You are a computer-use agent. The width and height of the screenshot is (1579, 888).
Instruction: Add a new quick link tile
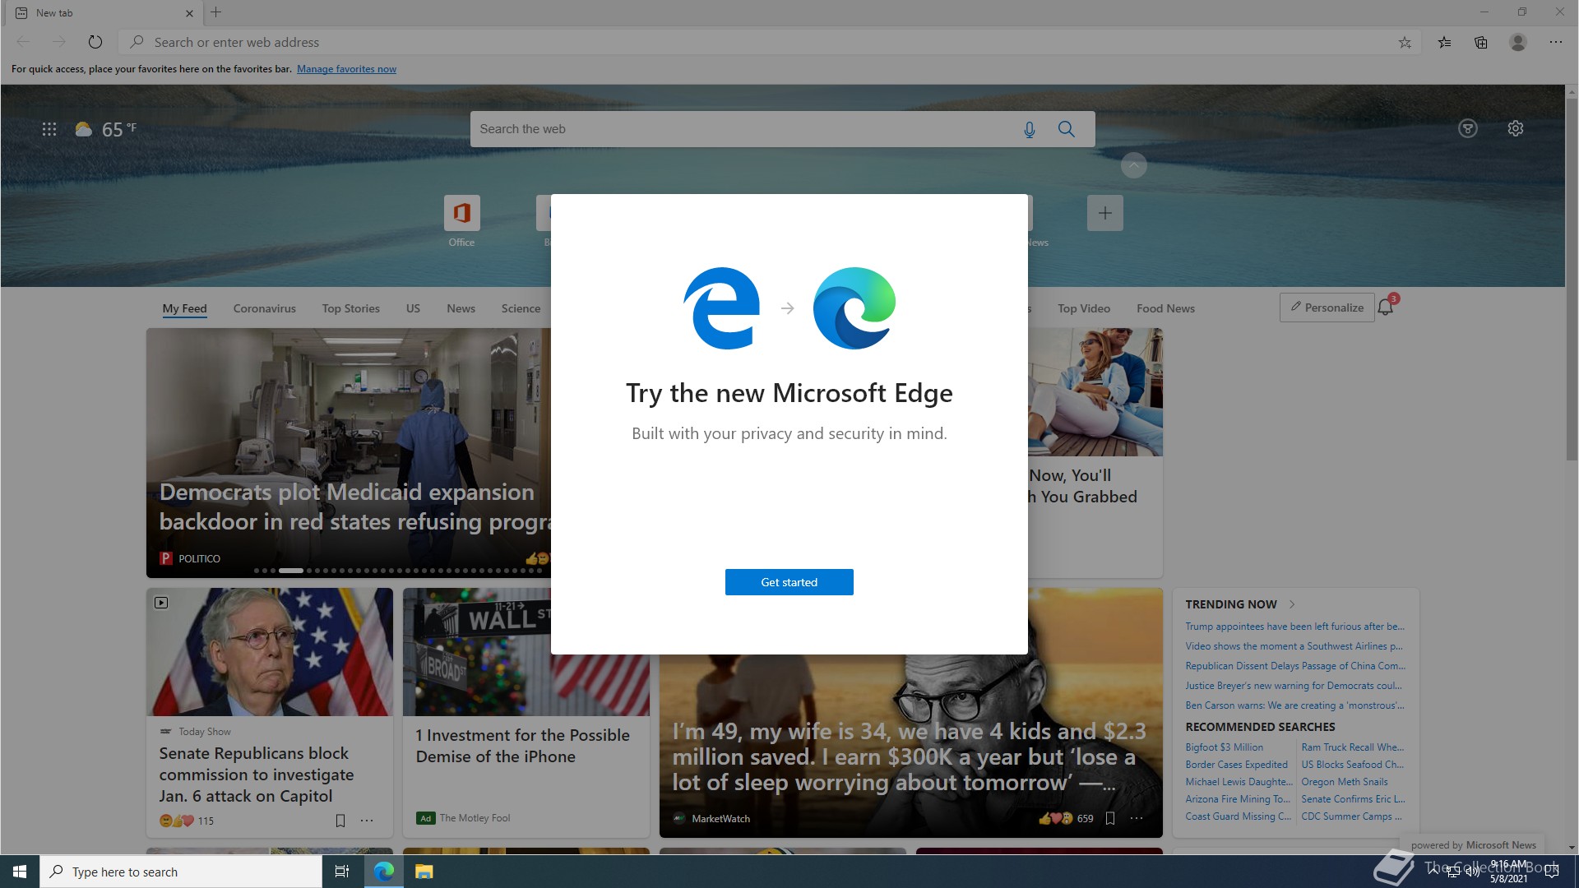[1104, 213]
